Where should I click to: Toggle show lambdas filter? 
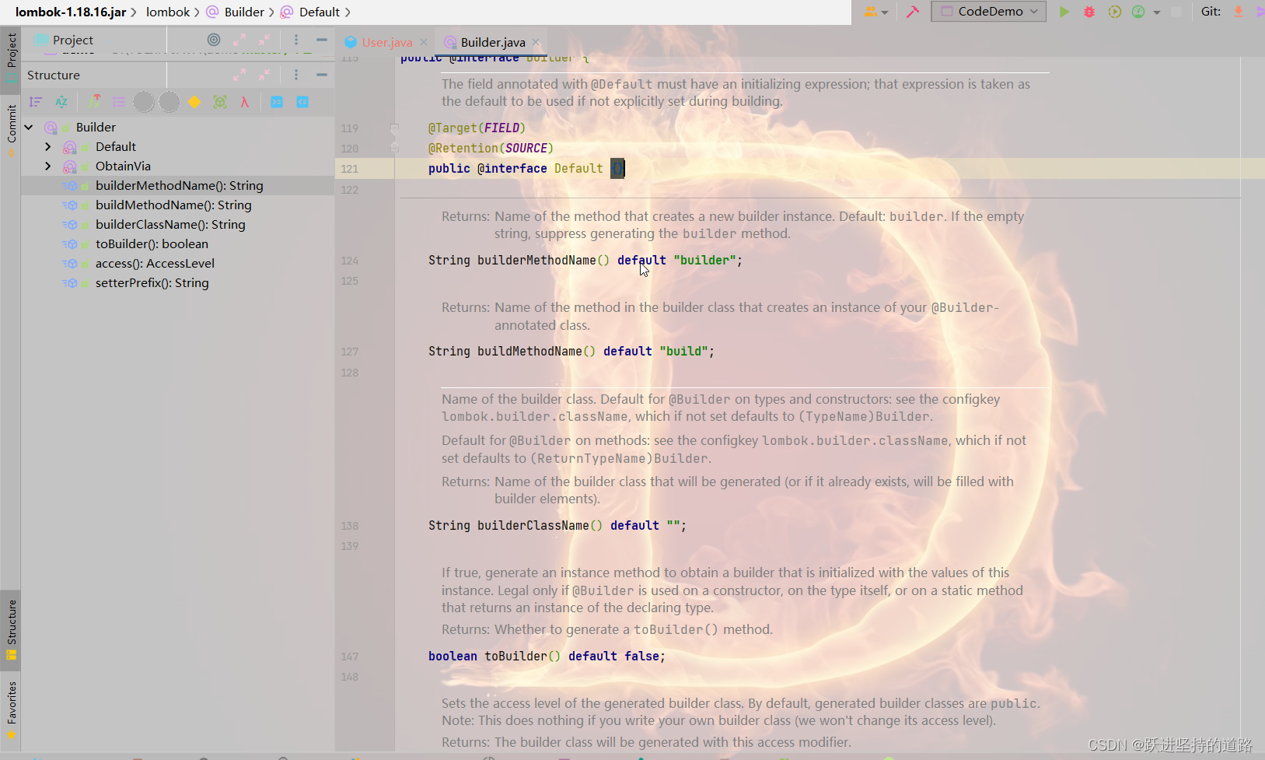(245, 102)
